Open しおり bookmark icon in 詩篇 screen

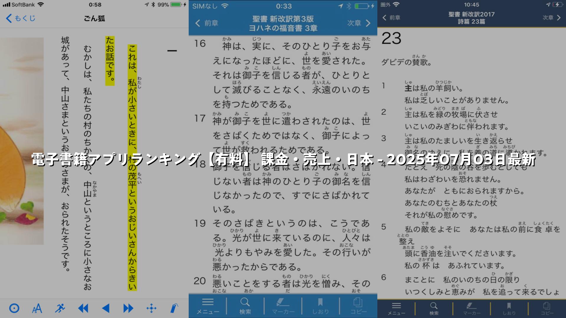click(509, 309)
